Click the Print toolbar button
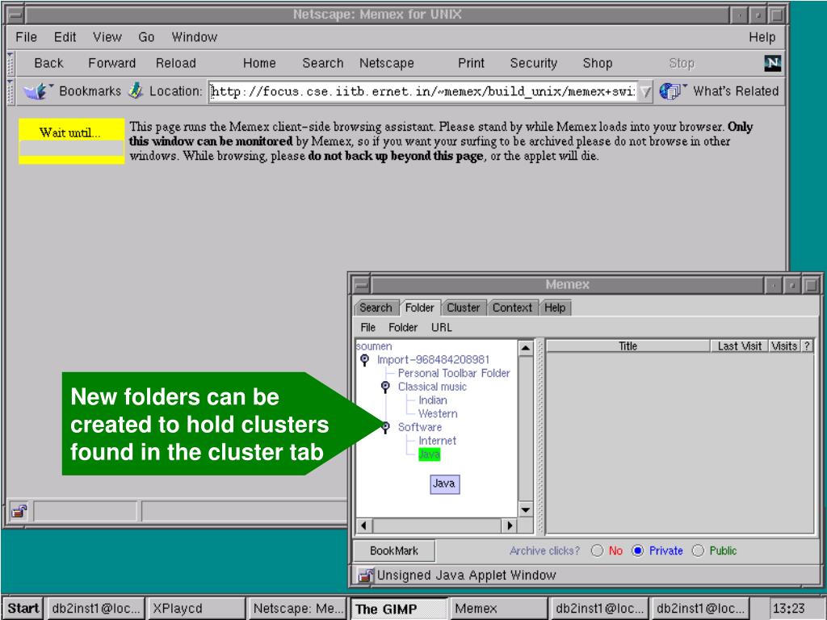Screen dimensions: 827x620 (471, 63)
